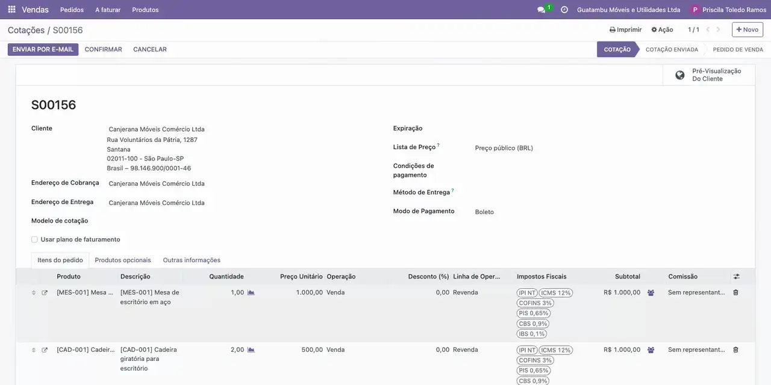Open the Ação dropdown menu
The height and width of the screenshot is (385, 771).
pyautogui.click(x=662, y=29)
